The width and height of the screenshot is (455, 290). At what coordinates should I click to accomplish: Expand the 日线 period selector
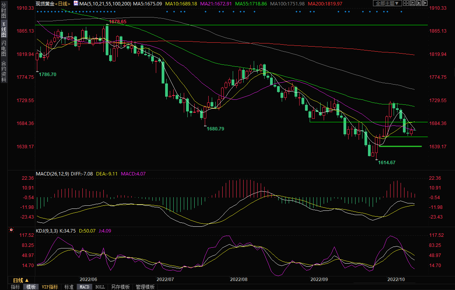18,280
